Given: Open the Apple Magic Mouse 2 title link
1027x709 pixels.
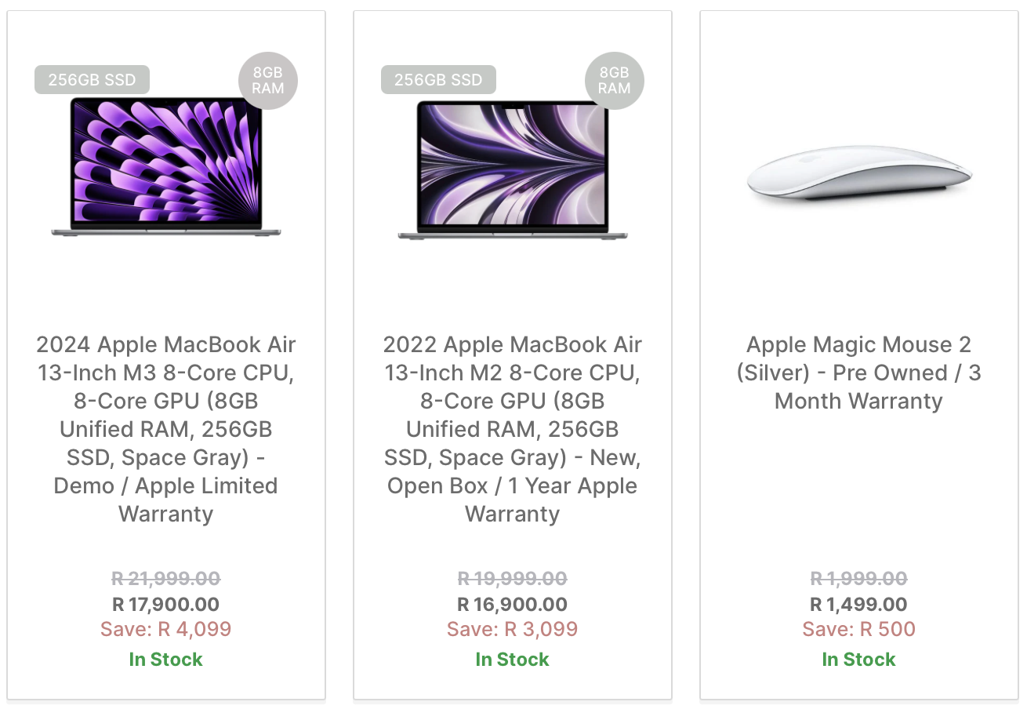Looking at the screenshot, I should coord(858,373).
